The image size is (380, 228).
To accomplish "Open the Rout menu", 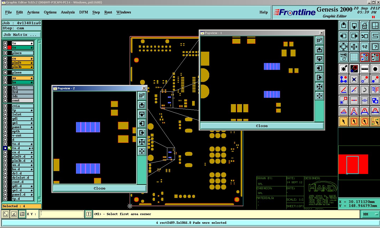I will coord(108,12).
